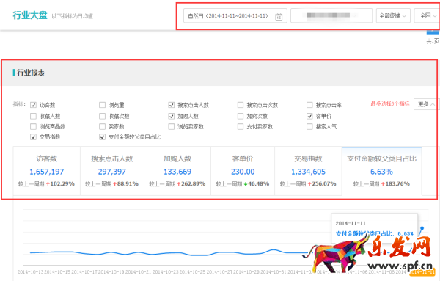Screen dimensions: 440x281
Task: Switch to 交易指数 metric card
Action: (x=308, y=171)
